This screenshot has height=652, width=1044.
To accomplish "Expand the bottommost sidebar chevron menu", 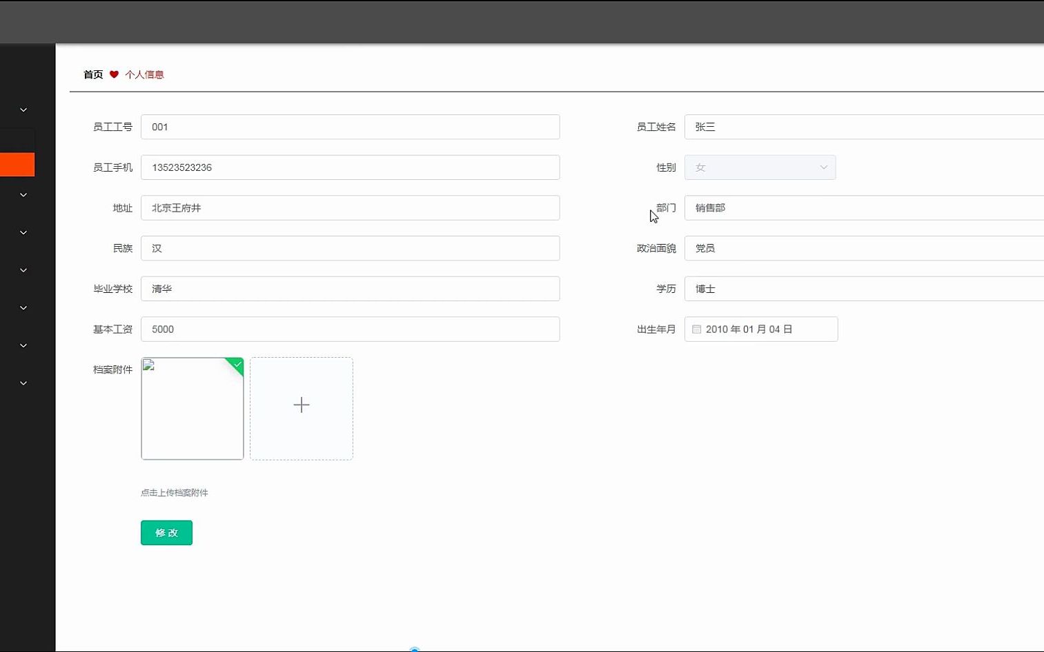I will [23, 383].
